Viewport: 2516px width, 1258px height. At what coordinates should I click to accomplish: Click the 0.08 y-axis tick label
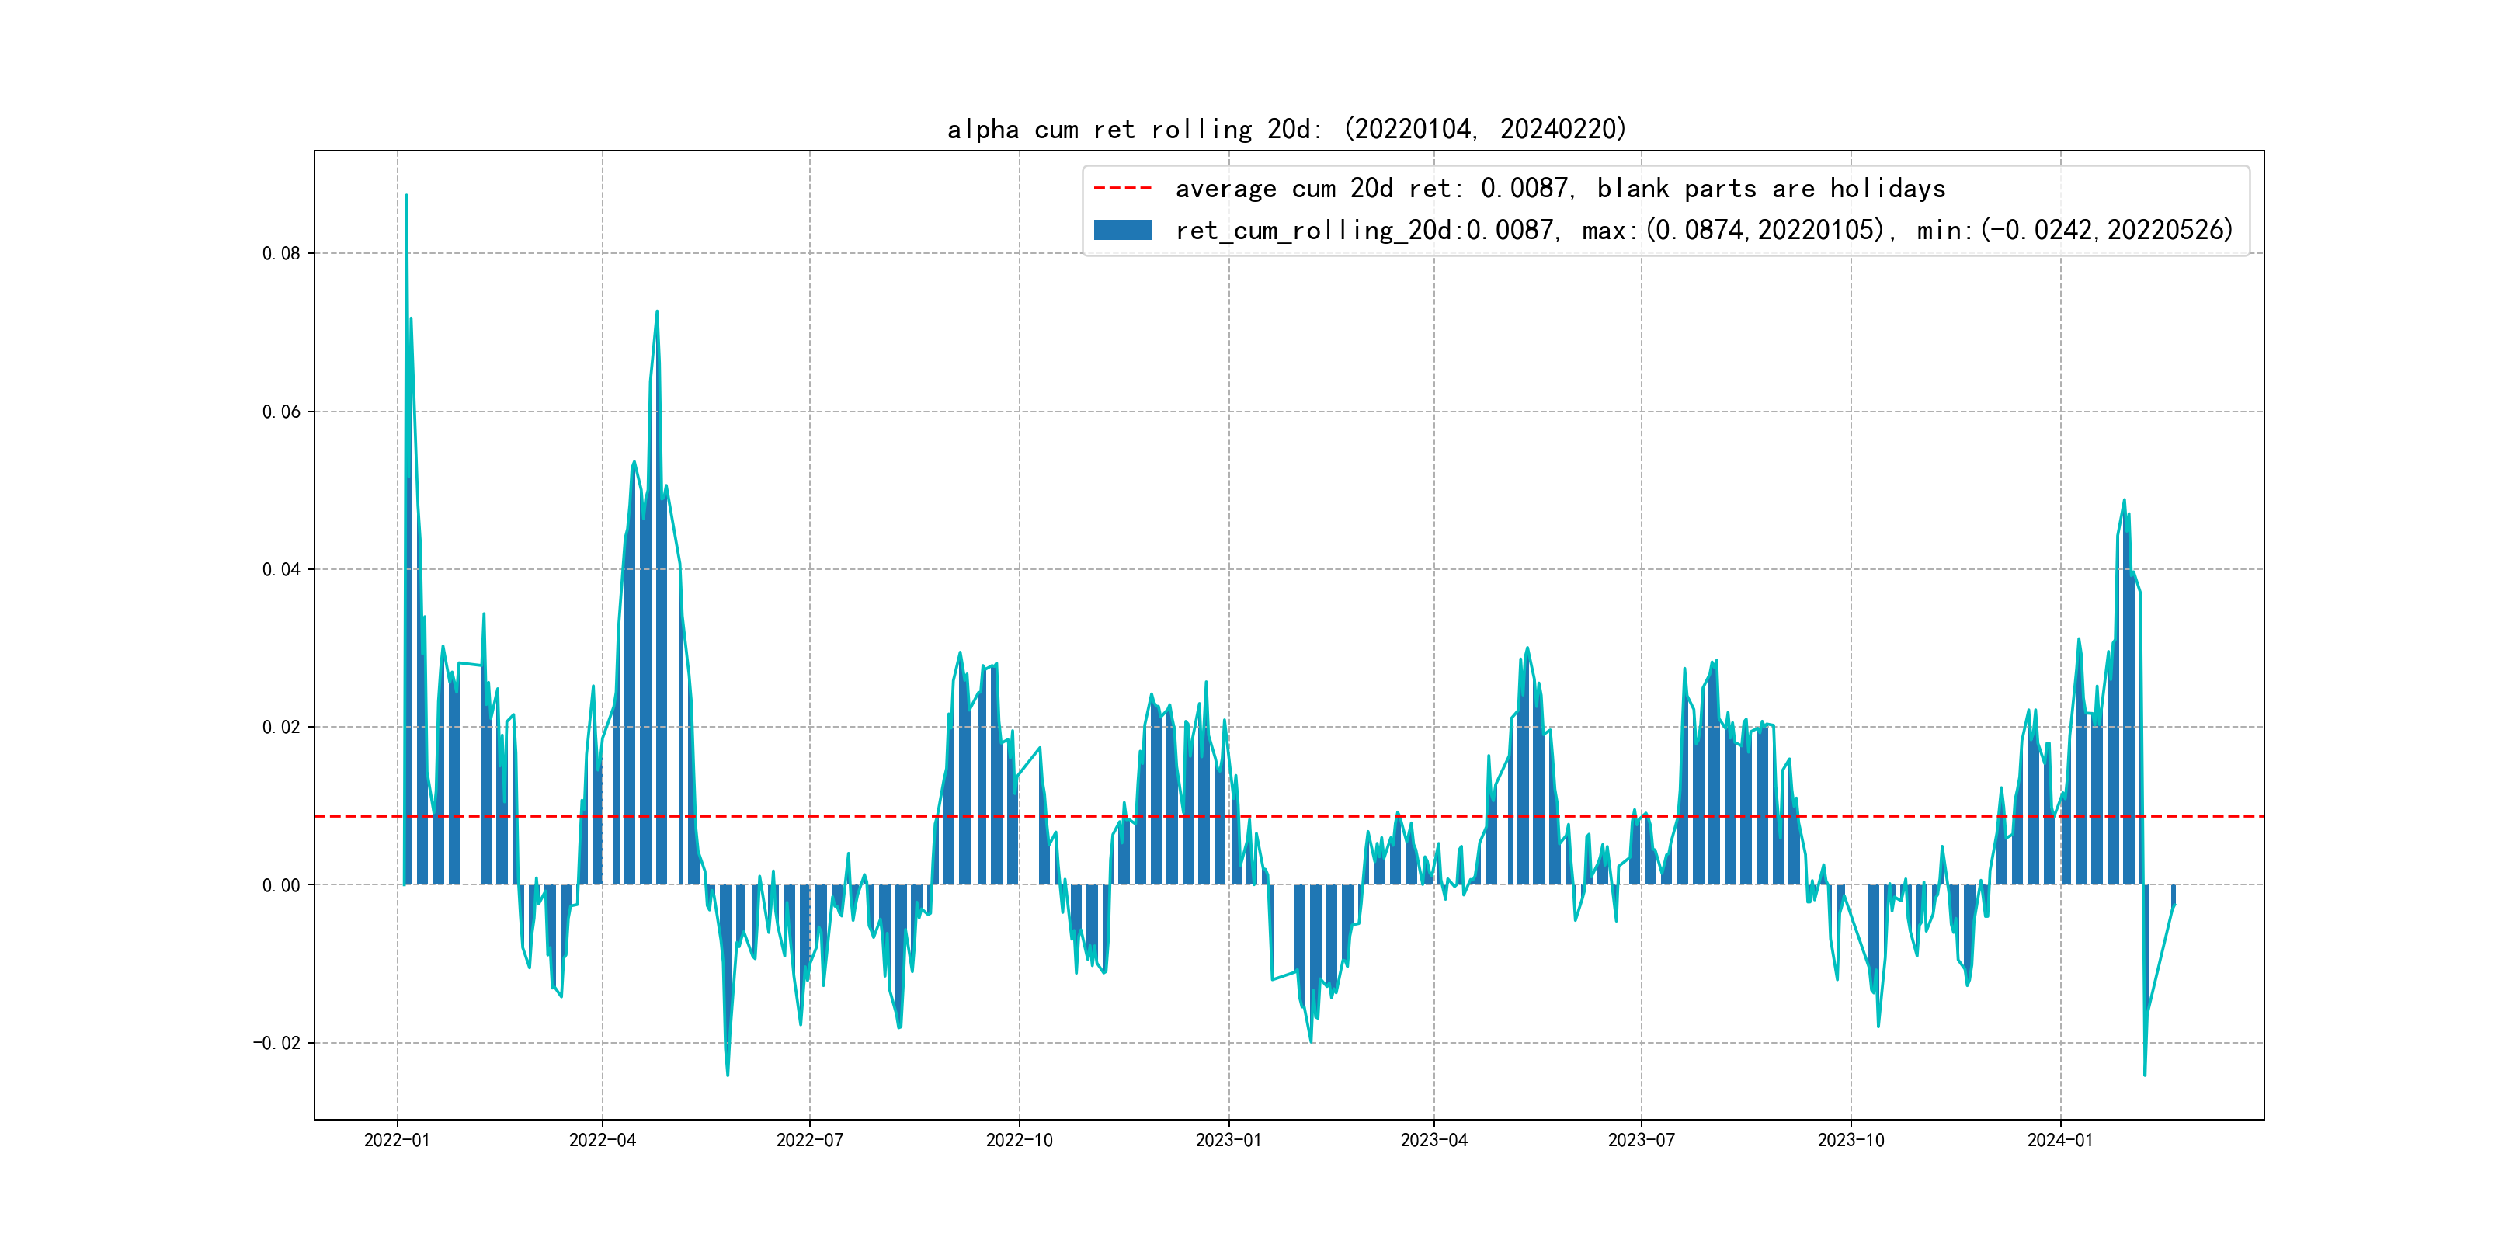click(281, 254)
